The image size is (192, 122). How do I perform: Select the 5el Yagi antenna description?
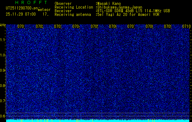pos(128,15)
